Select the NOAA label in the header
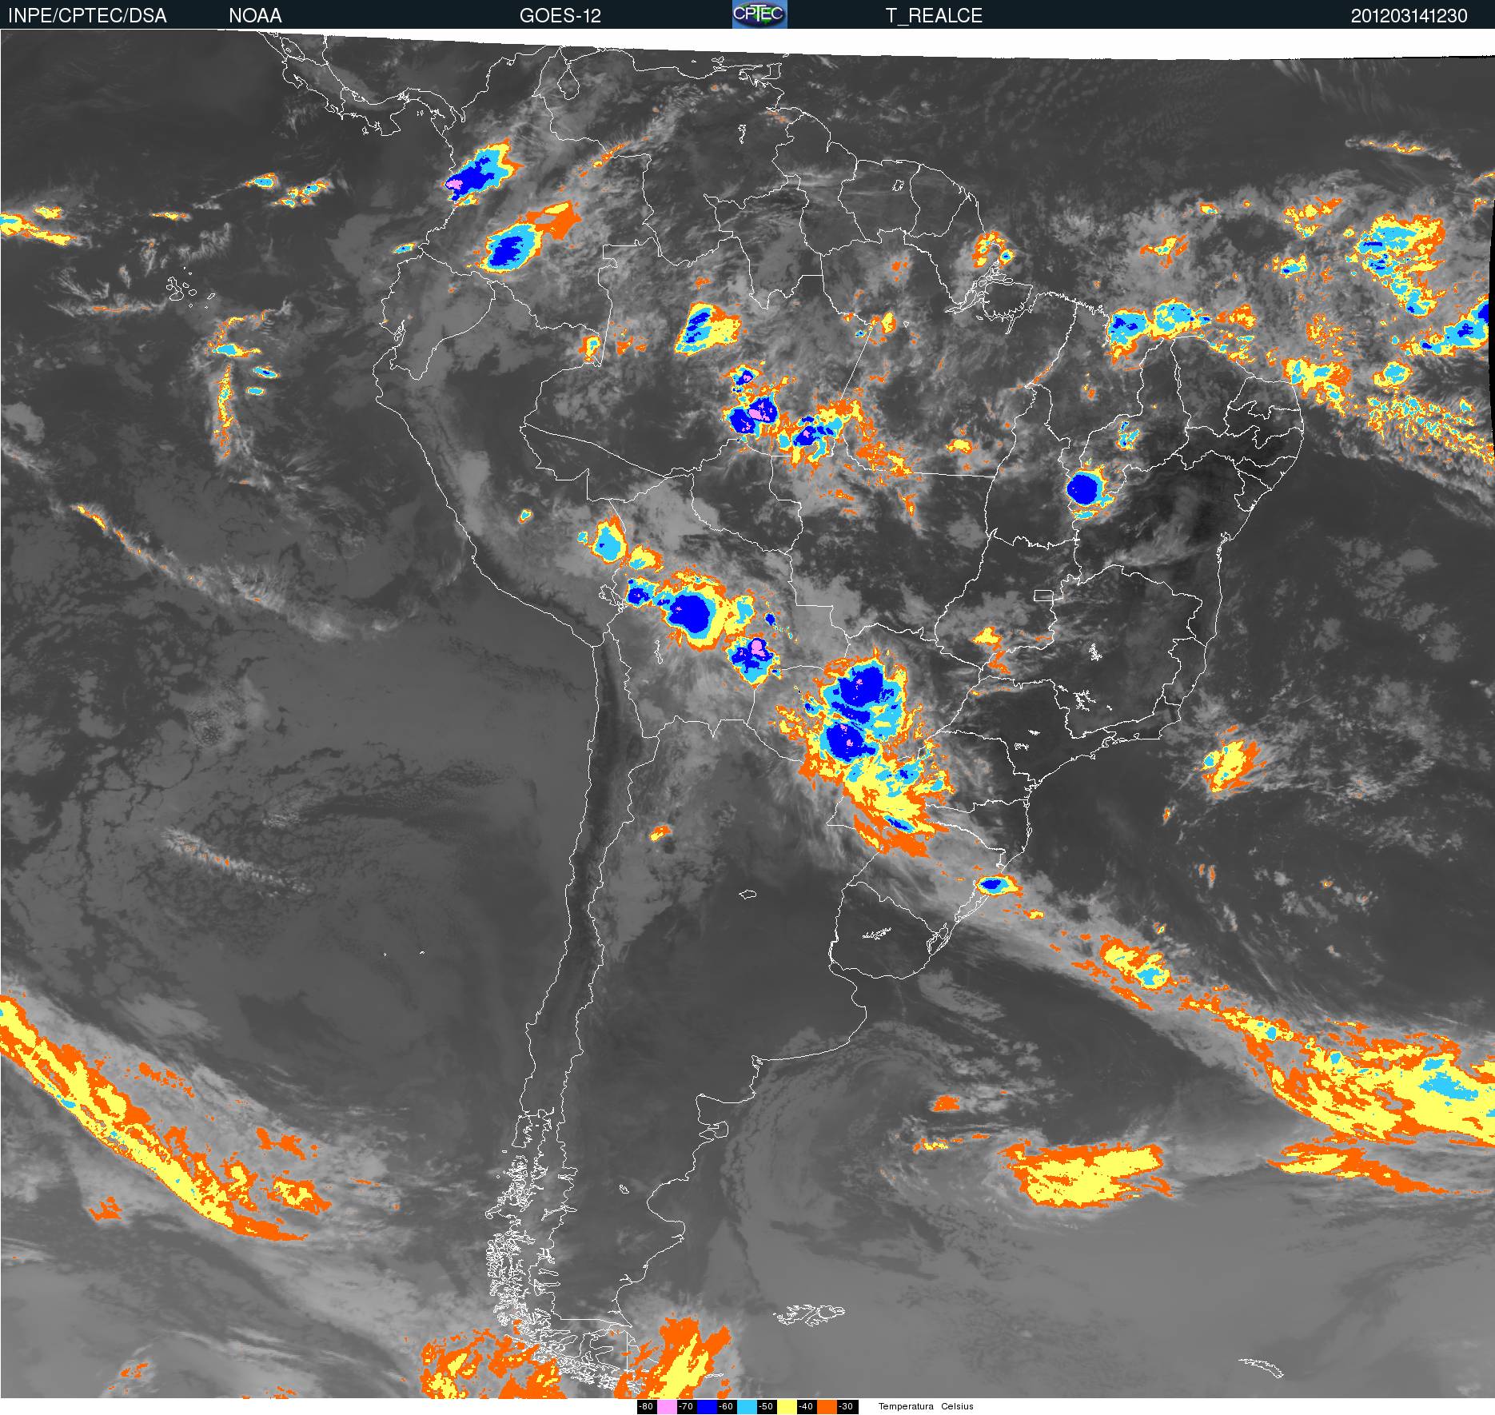This screenshot has height=1415, width=1495. (x=255, y=16)
